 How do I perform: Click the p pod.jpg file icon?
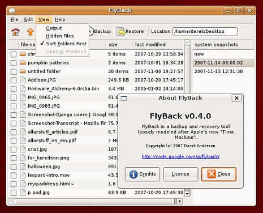(23, 193)
